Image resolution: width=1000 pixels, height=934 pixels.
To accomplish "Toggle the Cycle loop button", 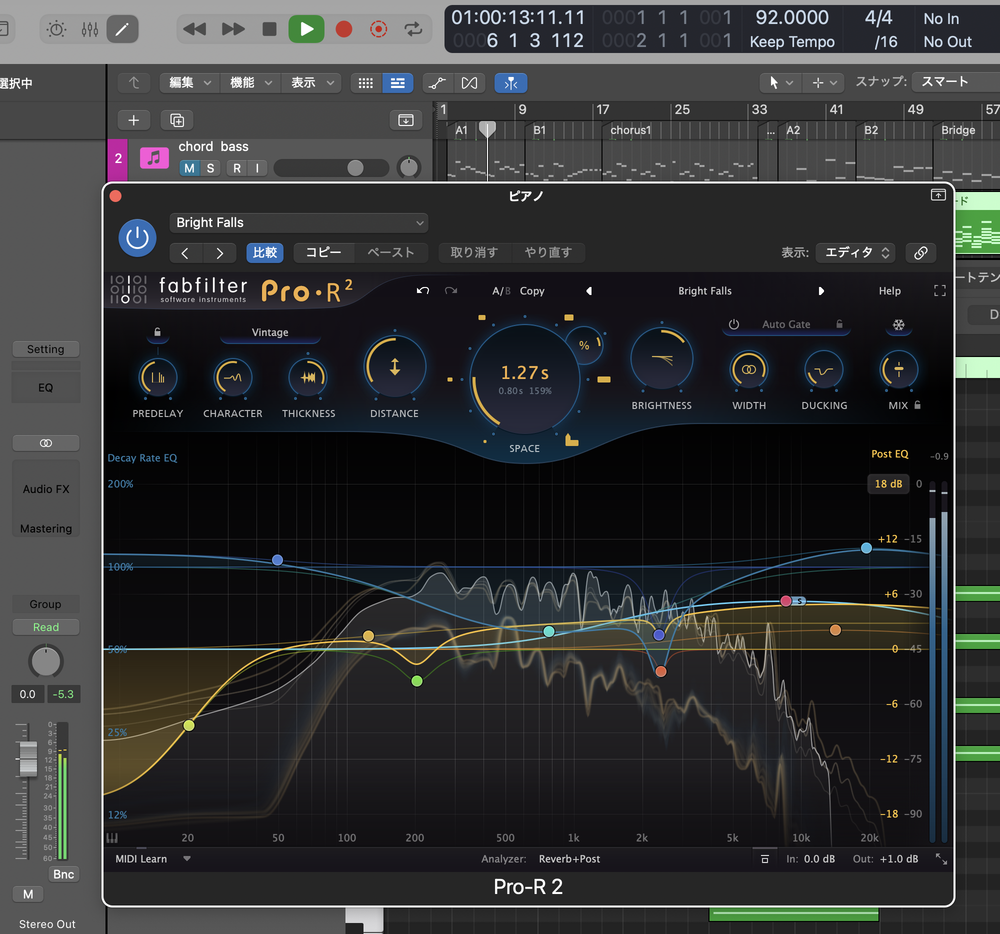I will pos(413,29).
